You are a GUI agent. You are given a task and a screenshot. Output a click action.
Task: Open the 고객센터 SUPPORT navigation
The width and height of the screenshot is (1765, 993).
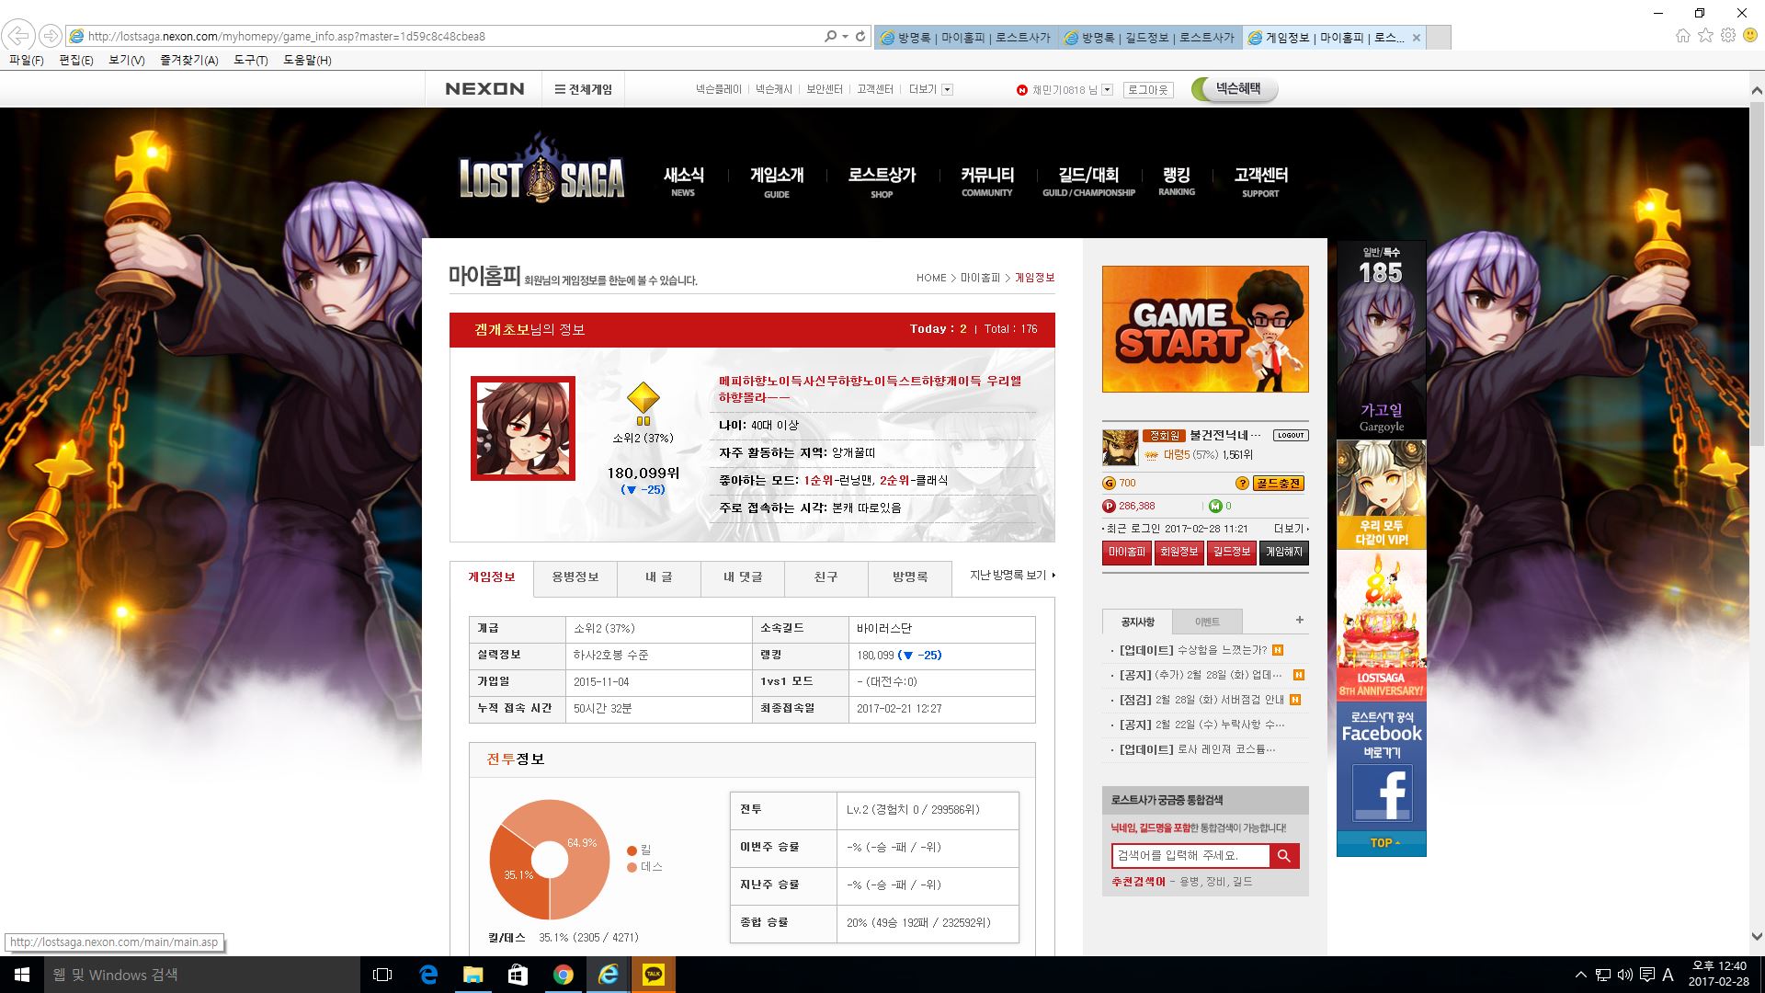(x=1260, y=182)
